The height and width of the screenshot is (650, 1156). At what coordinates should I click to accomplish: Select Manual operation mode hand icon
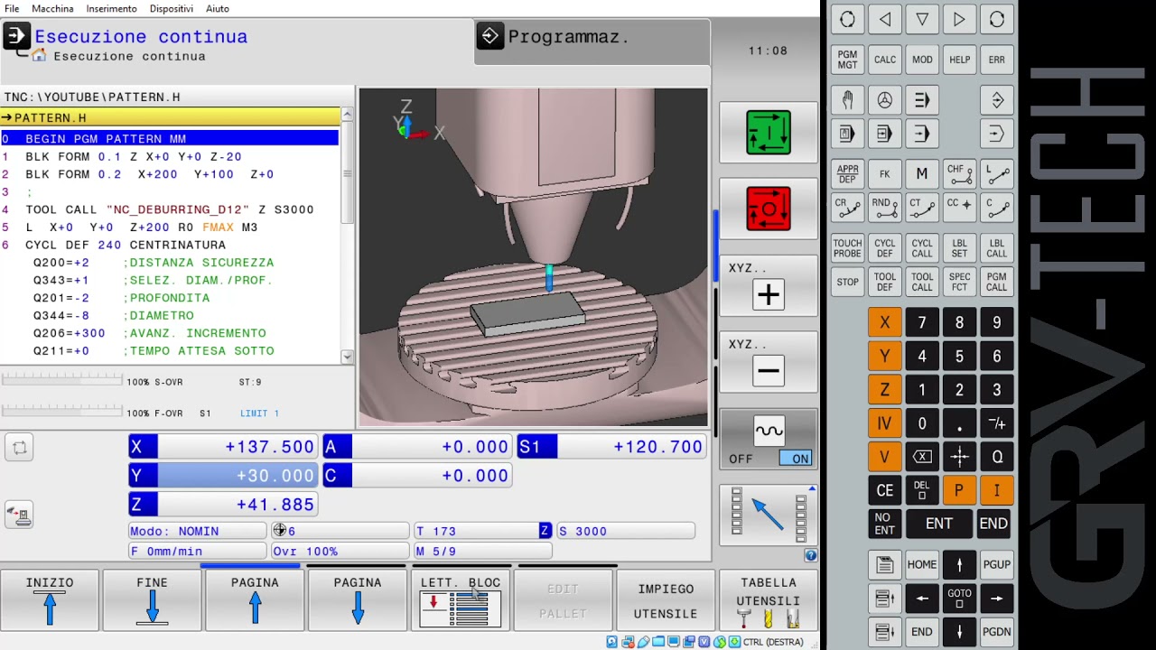coord(847,100)
